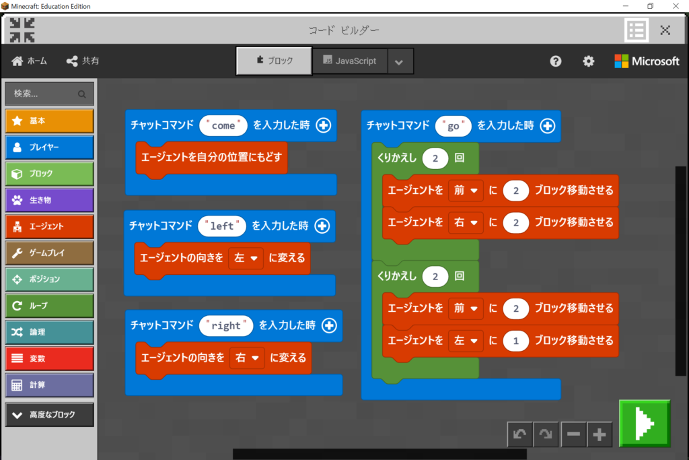This screenshot has width=689, height=460.
Task: Click the ホーム button
Action: [30, 61]
